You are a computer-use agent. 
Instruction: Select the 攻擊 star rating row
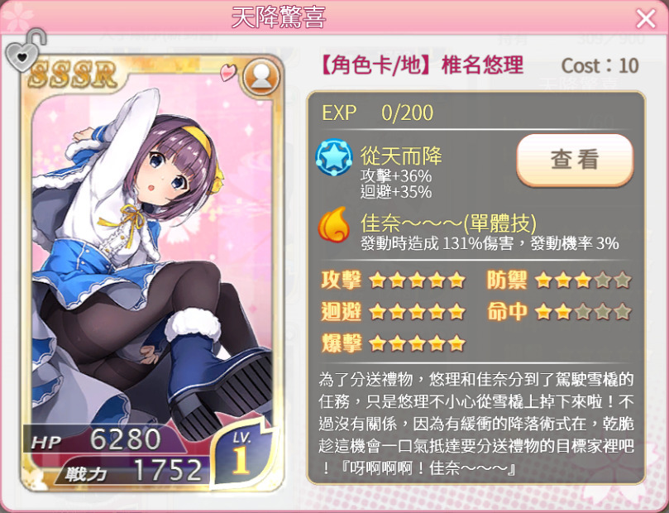(393, 280)
